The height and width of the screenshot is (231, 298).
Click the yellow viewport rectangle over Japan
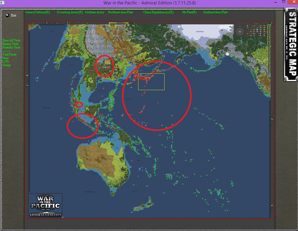pyautogui.click(x=151, y=82)
